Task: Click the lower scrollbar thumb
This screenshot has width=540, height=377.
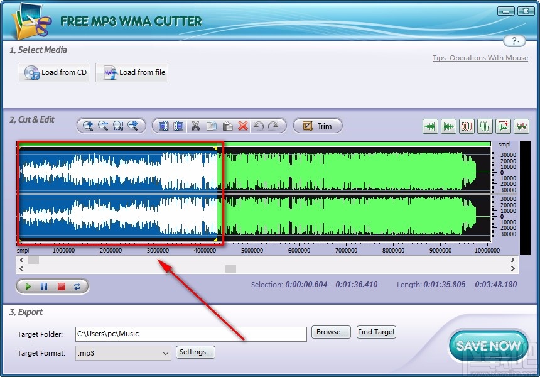Action: tap(230, 269)
